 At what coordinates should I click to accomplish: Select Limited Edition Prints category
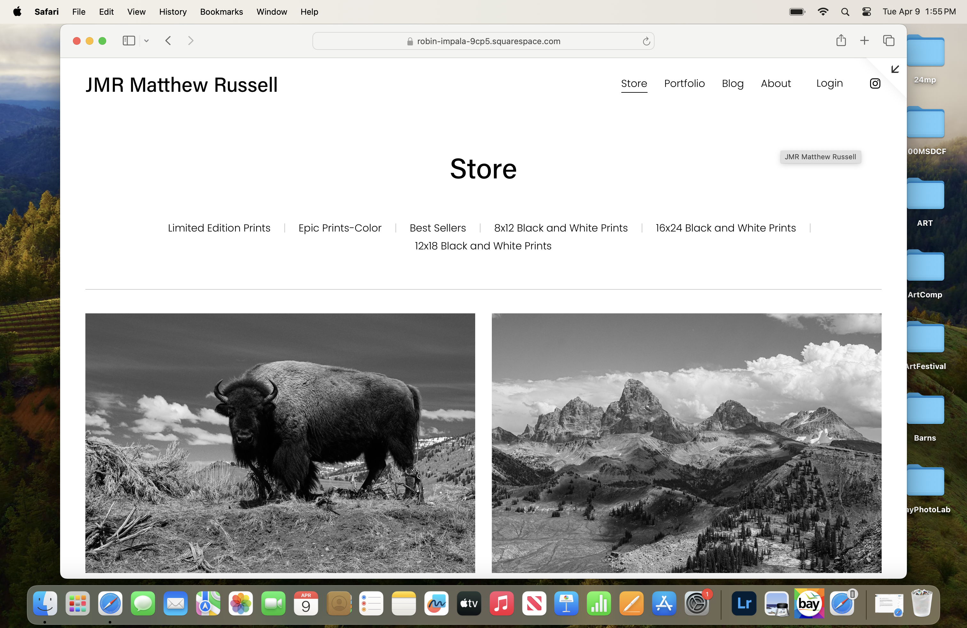click(219, 228)
